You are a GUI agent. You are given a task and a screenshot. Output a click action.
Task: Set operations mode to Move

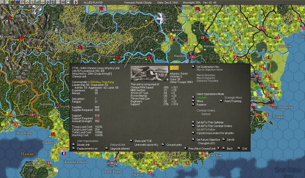click(200, 101)
